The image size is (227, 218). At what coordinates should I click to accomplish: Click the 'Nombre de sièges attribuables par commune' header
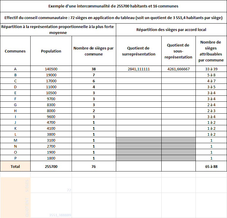point(211,51)
